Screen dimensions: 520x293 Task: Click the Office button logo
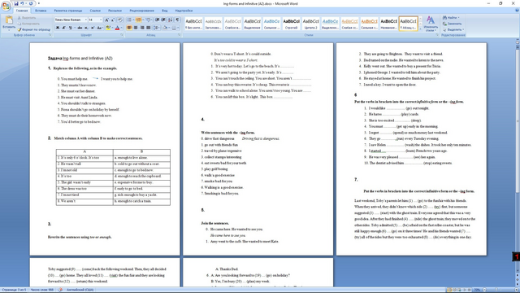6,6
